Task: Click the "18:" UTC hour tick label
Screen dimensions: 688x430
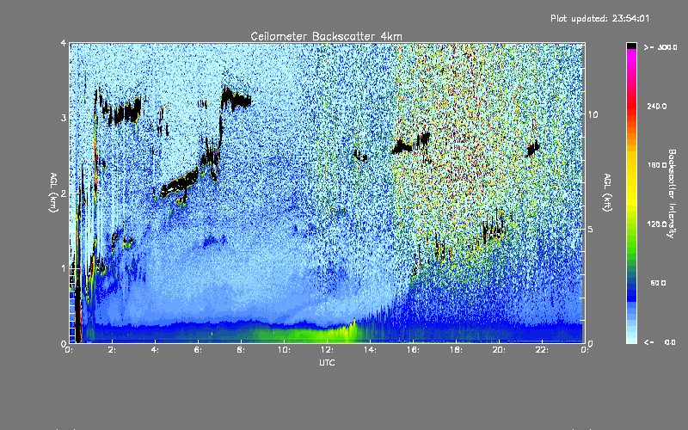Action: [x=456, y=350]
